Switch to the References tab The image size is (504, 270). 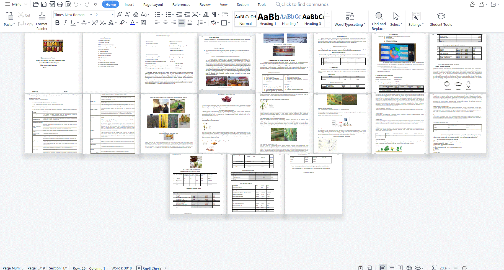(x=181, y=4)
